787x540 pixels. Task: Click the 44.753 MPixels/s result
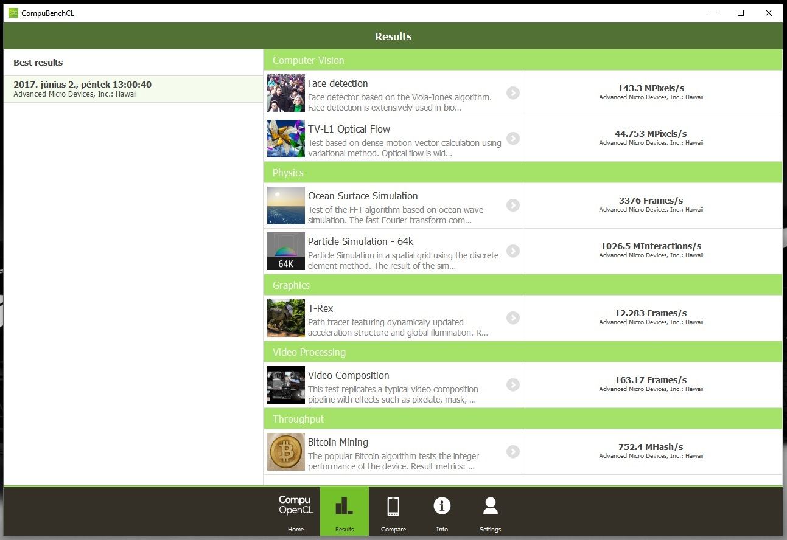651,134
